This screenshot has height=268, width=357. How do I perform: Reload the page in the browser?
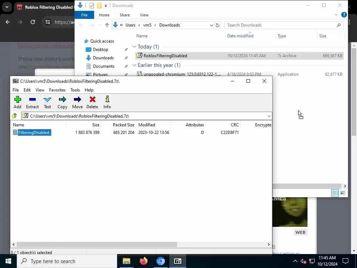[x=33, y=22]
